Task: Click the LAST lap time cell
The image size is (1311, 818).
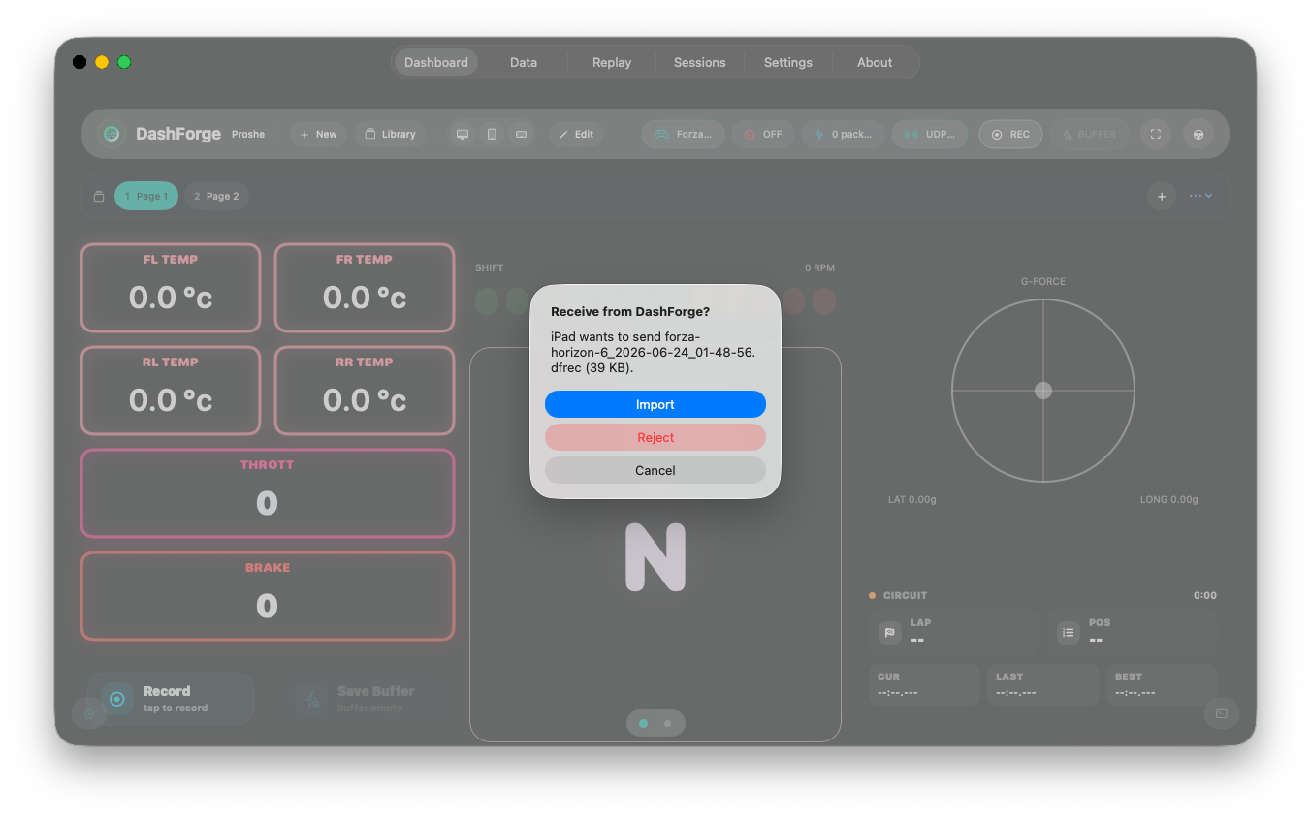Action: coord(1043,684)
